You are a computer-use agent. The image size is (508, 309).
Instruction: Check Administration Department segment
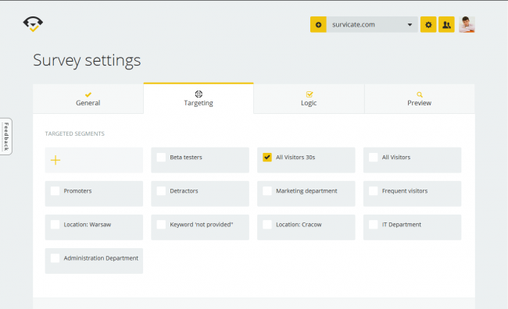click(55, 258)
